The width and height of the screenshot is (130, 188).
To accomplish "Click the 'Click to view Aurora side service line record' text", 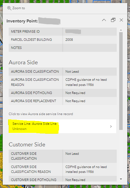I will click(41, 114).
